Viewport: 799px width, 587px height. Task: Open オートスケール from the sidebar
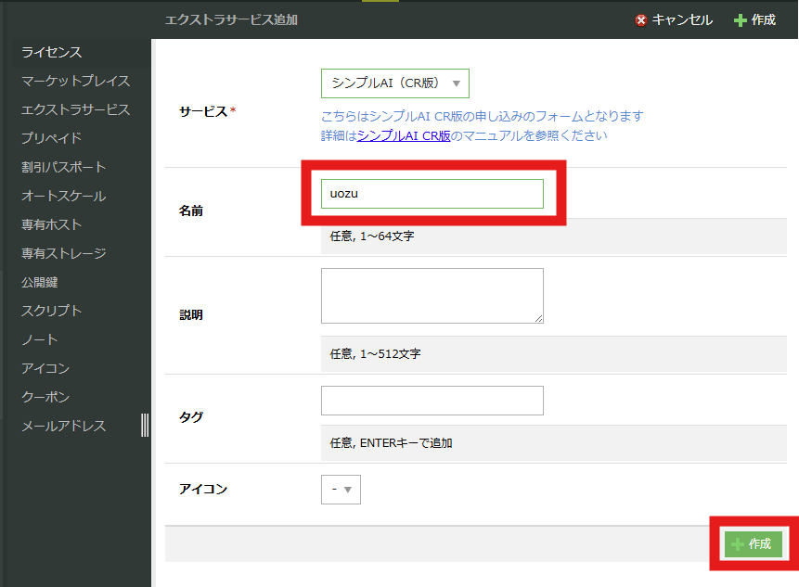64,196
